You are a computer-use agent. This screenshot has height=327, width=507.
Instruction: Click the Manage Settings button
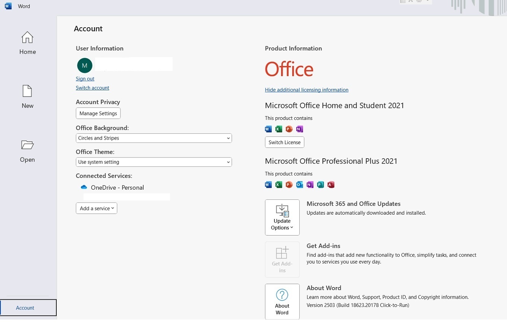(x=98, y=113)
